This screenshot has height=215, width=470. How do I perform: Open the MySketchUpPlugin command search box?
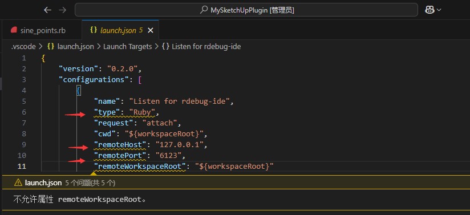(246, 10)
